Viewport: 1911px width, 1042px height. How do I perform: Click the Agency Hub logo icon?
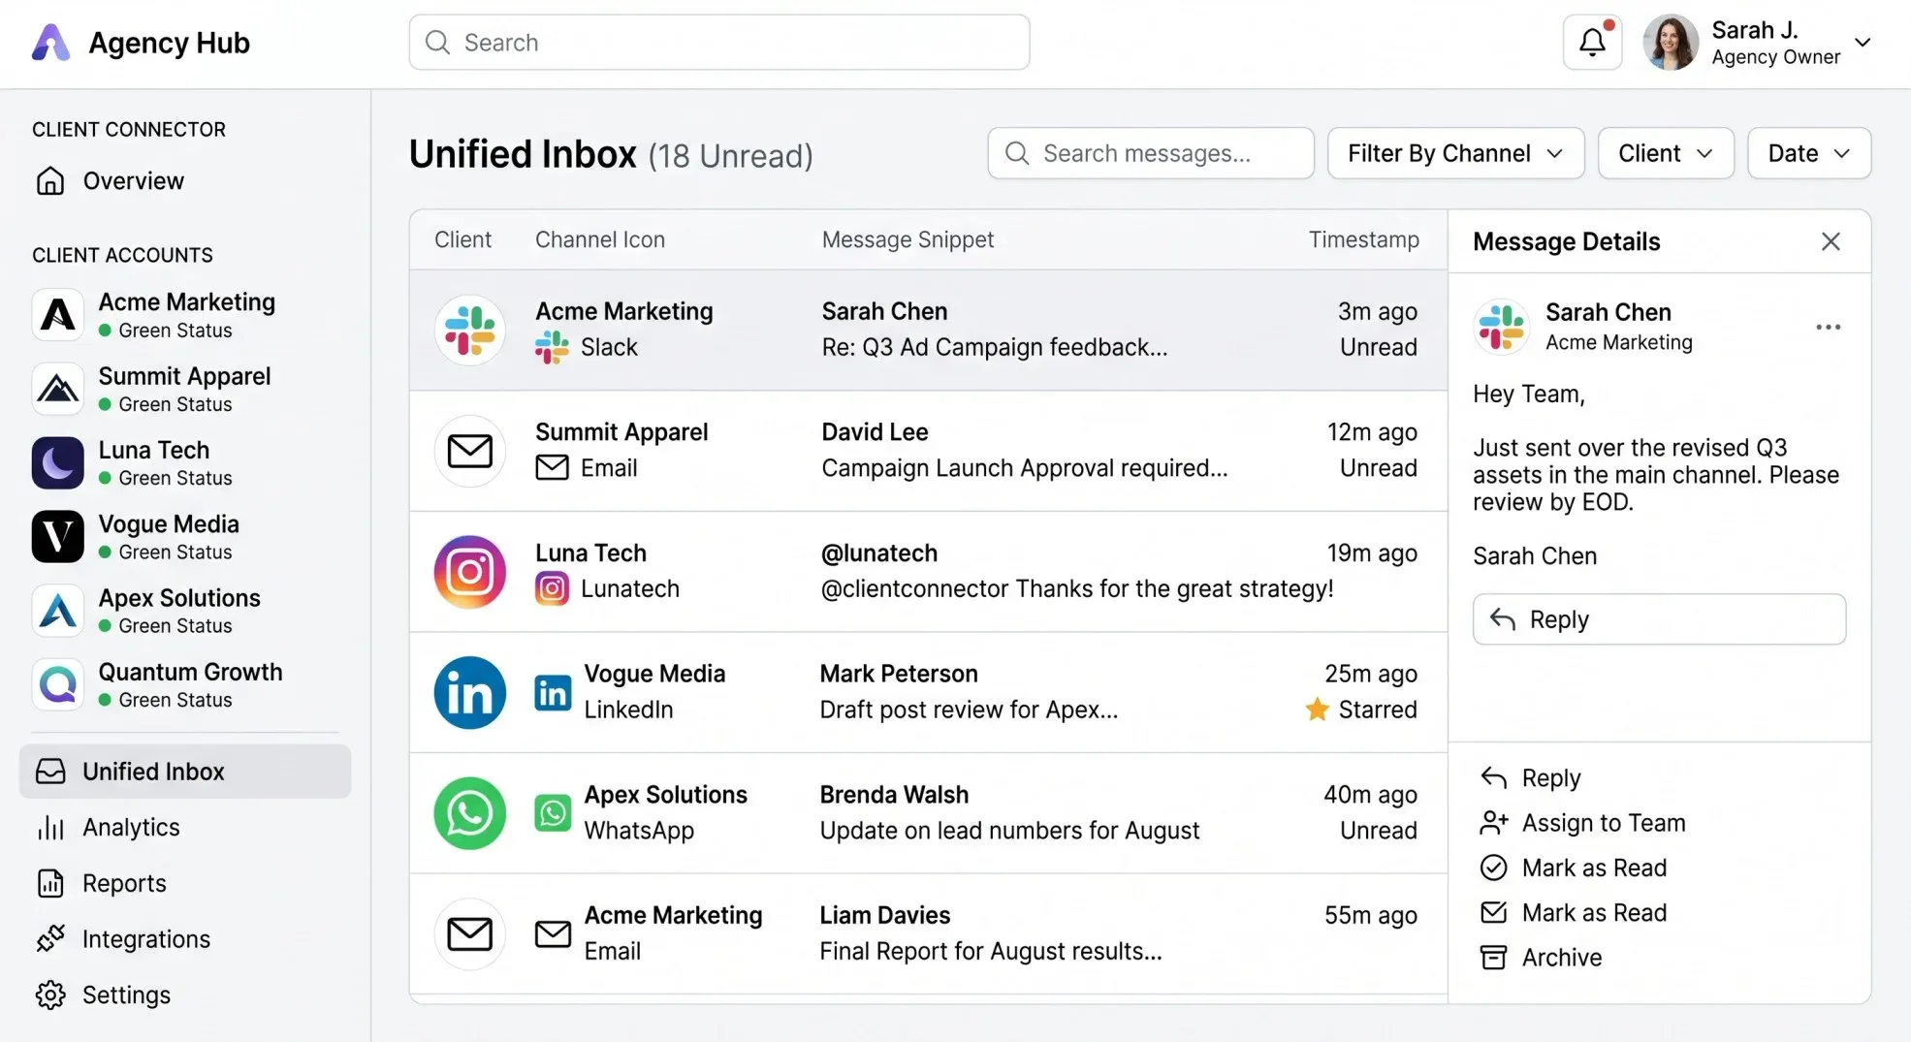tap(50, 43)
